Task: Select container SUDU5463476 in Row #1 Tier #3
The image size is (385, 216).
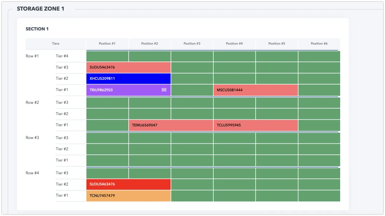Action: 128,67
